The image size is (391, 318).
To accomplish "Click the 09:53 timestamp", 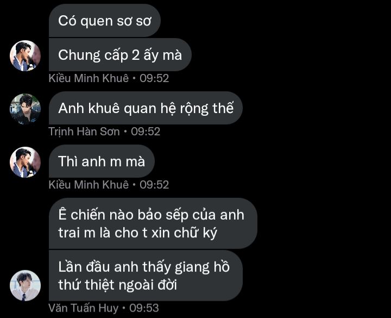I will click(x=144, y=308).
